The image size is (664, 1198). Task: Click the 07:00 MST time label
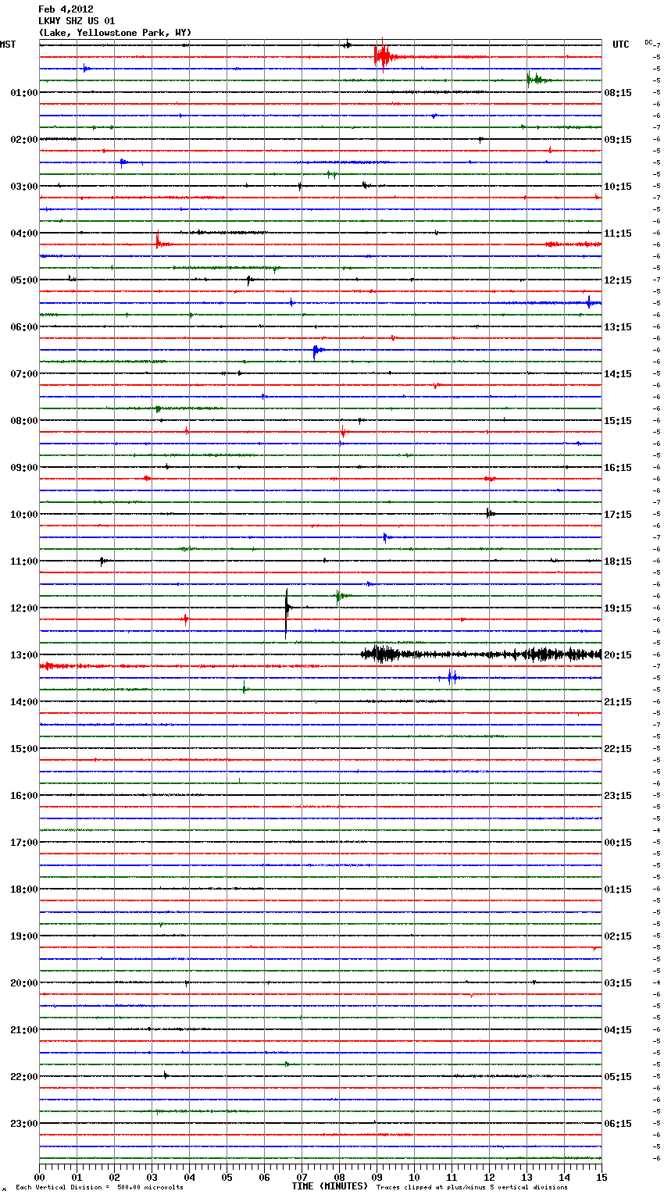(24, 373)
